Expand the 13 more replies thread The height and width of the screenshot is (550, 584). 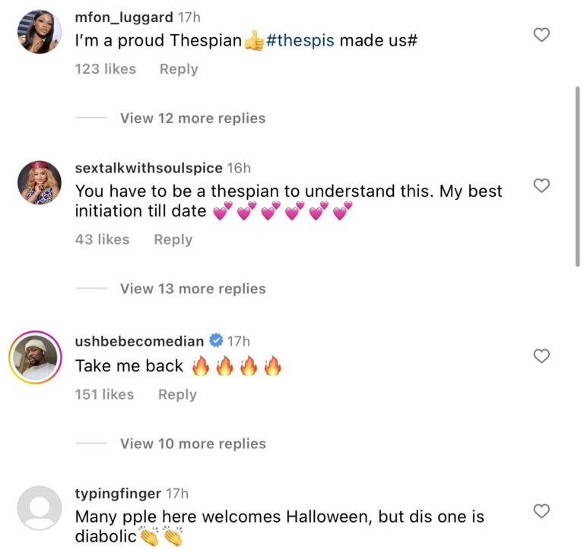[x=192, y=289]
